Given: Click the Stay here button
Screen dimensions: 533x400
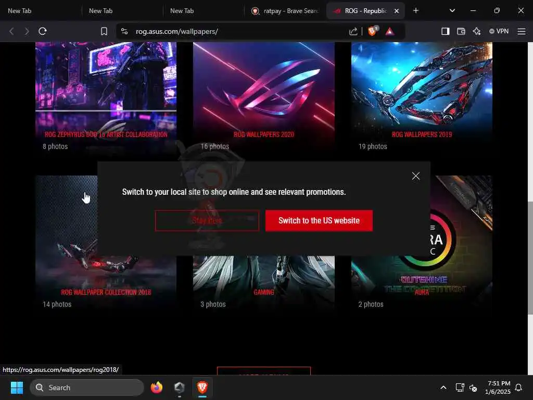Looking at the screenshot, I should (207, 221).
